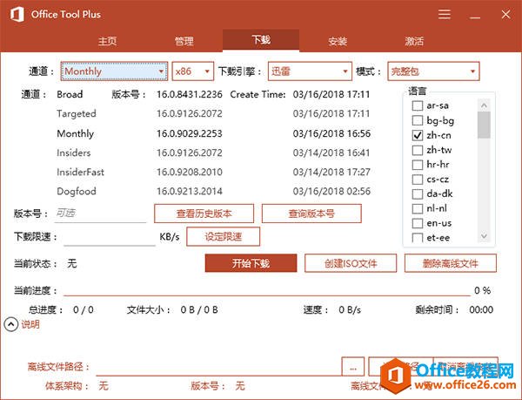Click version number 16.0.9029.2253
Viewport: 522px width, 400px height.
tap(190, 133)
